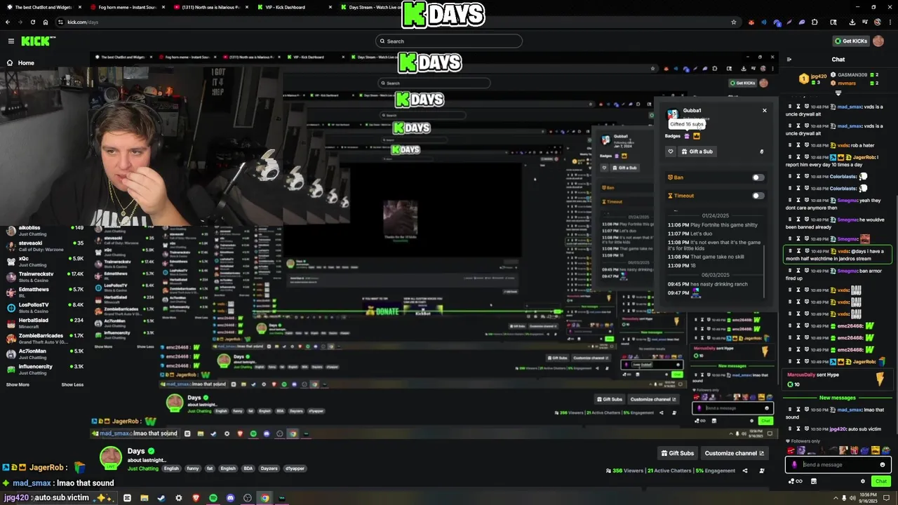Toggle the Ban switch for Gubba1
The image size is (898, 505).
tap(758, 177)
